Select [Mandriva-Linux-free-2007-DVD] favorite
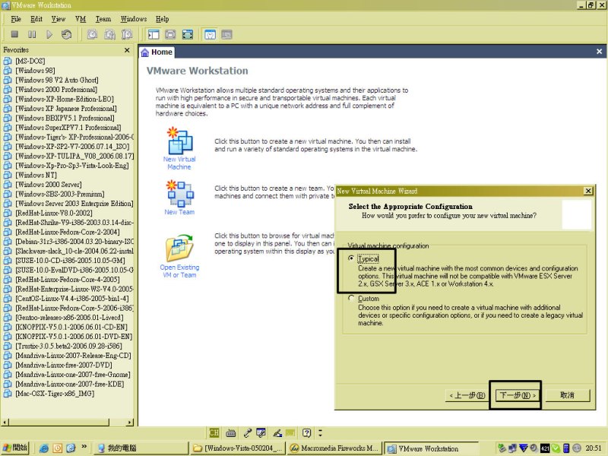Image resolution: width=608 pixels, height=456 pixels. pos(64,365)
